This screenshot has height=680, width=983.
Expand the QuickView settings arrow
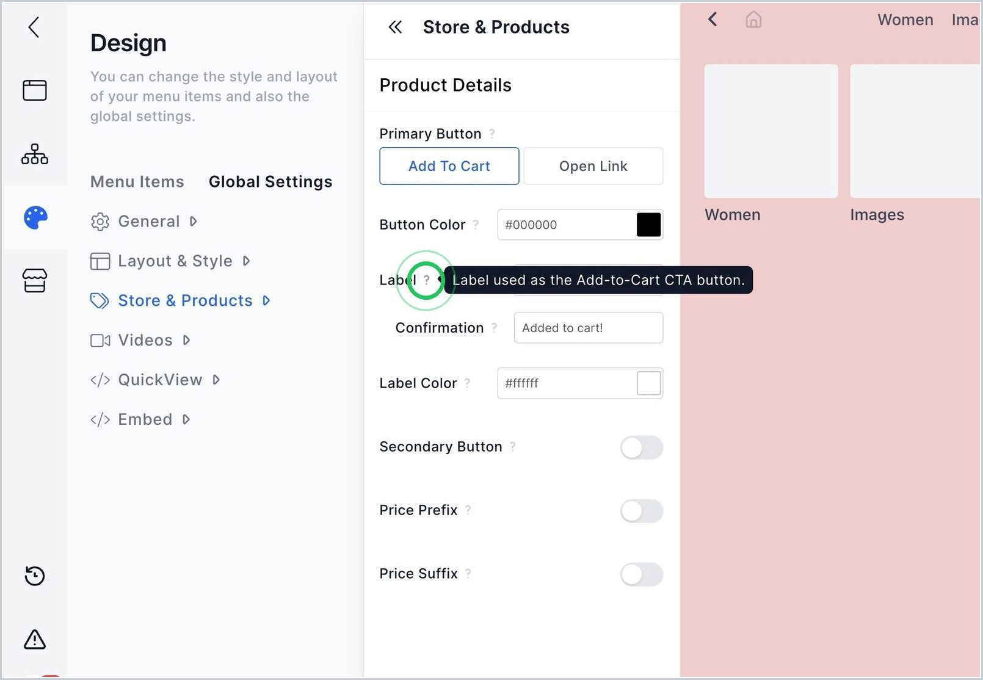[216, 380]
